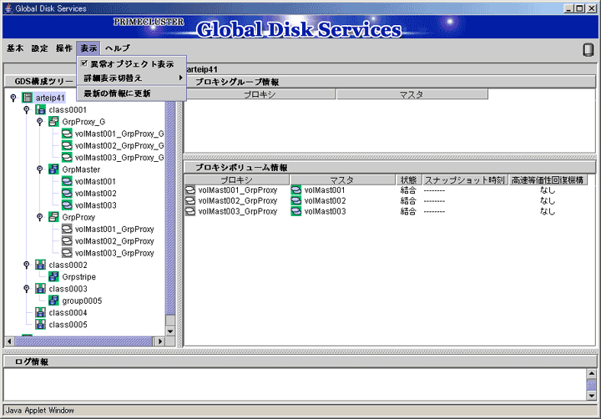The width and height of the screenshot is (601, 419).
Task: Click the volMast001 volume icon in tree
Action: coord(67,181)
